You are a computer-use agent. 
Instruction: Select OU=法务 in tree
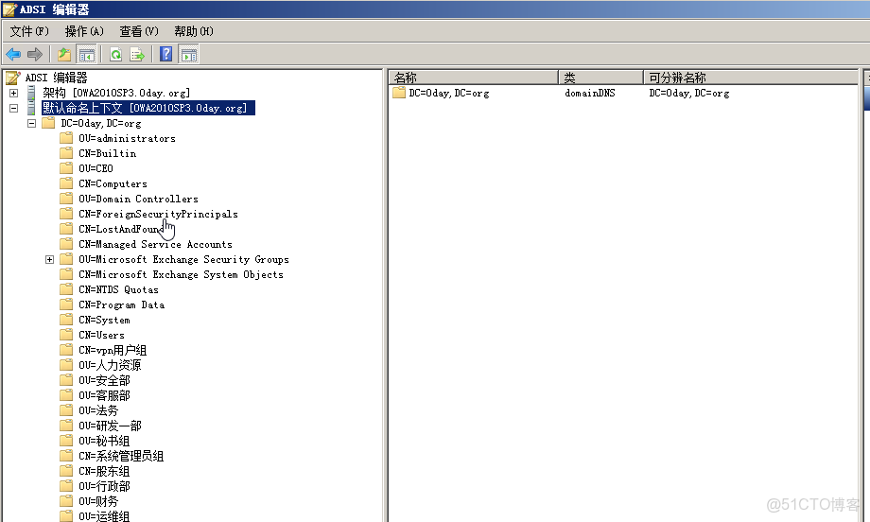pyautogui.click(x=98, y=410)
